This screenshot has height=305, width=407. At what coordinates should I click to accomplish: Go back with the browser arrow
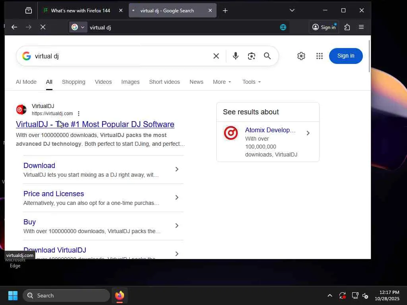14,27
